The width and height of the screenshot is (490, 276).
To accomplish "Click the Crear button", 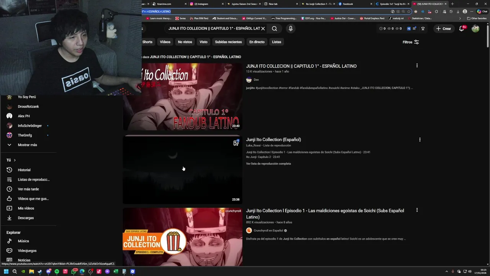I will (444, 28).
